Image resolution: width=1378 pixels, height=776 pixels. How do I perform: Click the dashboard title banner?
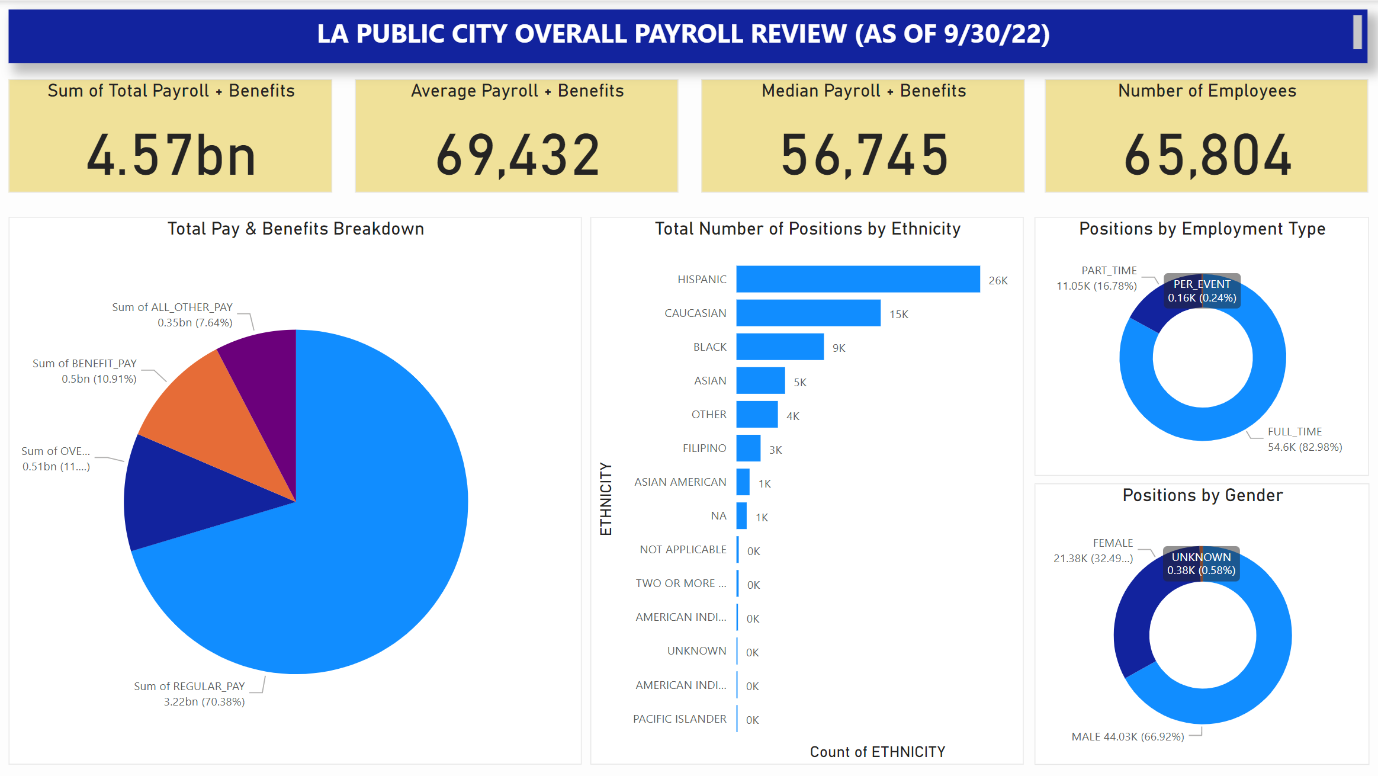(x=687, y=36)
